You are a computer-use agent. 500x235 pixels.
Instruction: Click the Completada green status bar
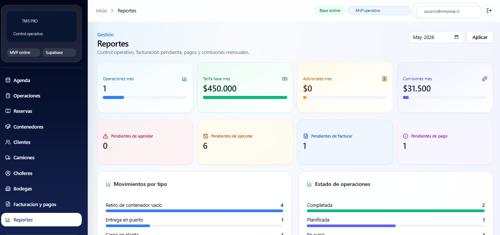(x=396, y=211)
